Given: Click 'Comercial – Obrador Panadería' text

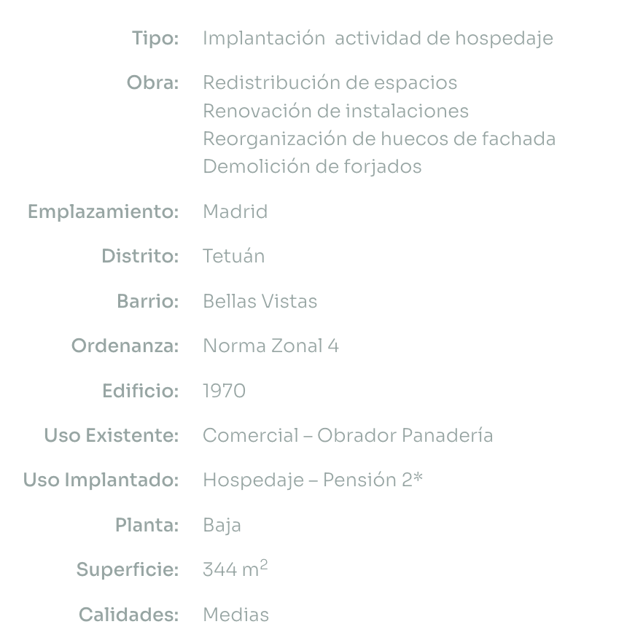Looking at the screenshot, I should click(348, 436).
